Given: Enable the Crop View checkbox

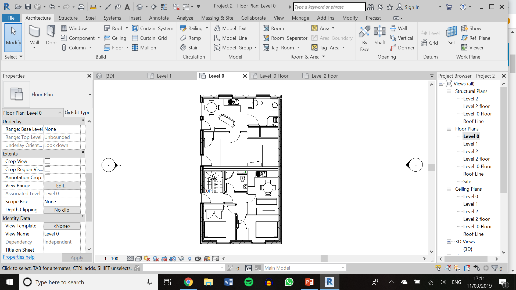Looking at the screenshot, I should click(47, 161).
